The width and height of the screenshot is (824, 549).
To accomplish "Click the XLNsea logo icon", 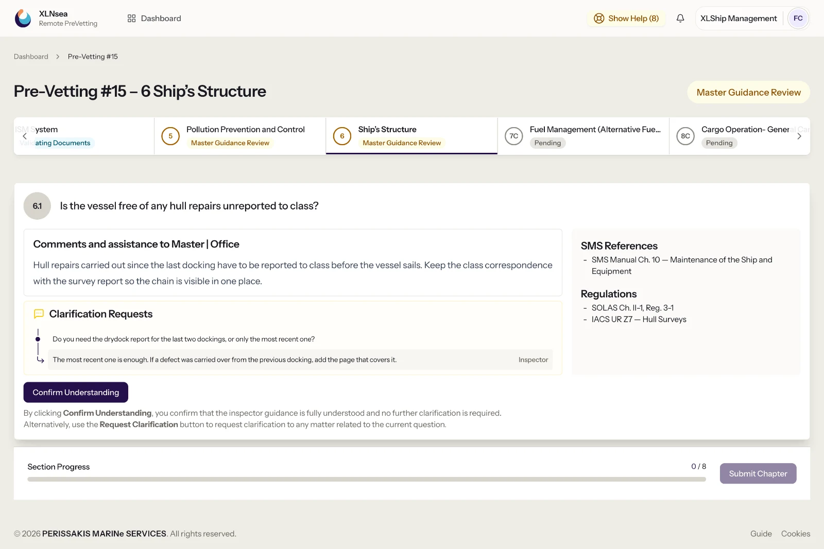I will [23, 19].
